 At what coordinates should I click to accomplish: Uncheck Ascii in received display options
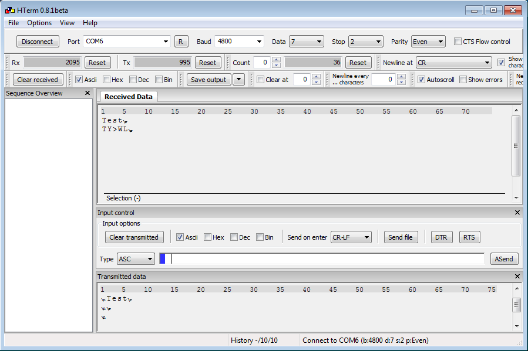(x=79, y=80)
